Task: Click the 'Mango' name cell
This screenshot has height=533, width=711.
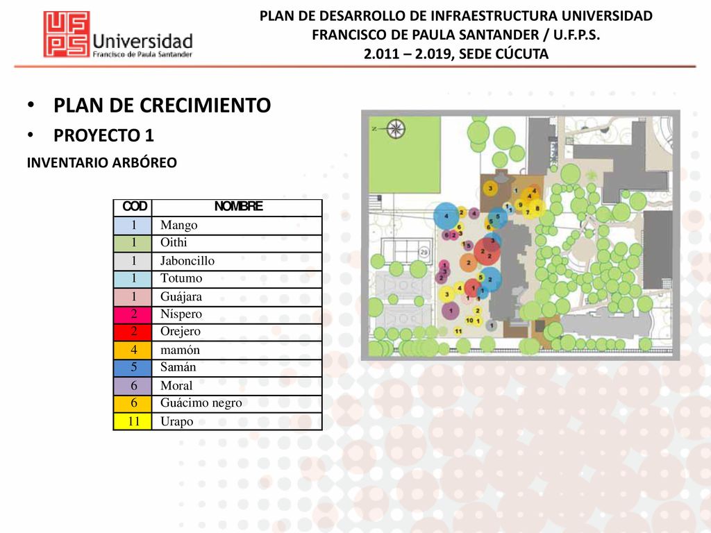Action: (x=237, y=226)
